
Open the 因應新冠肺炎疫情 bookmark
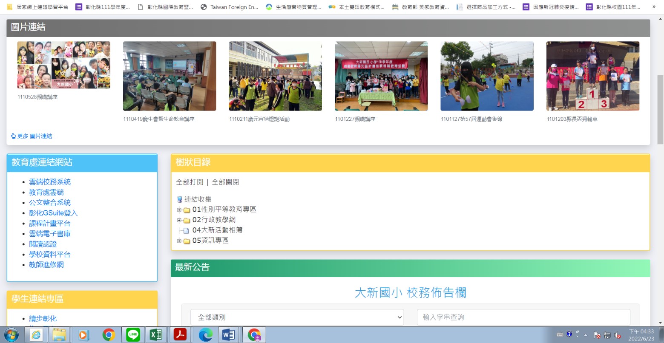(x=551, y=7)
